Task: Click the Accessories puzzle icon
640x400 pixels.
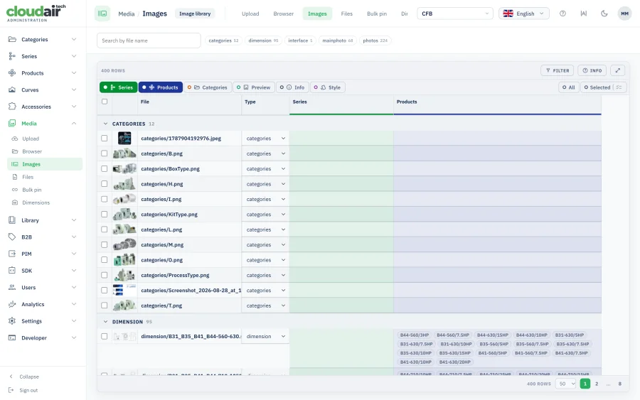Action: (x=12, y=107)
